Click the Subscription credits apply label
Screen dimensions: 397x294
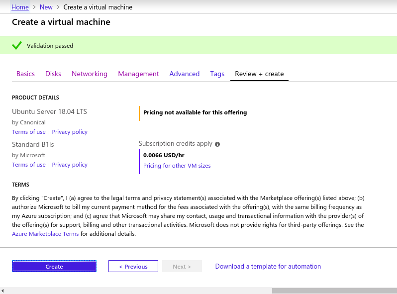(x=176, y=144)
